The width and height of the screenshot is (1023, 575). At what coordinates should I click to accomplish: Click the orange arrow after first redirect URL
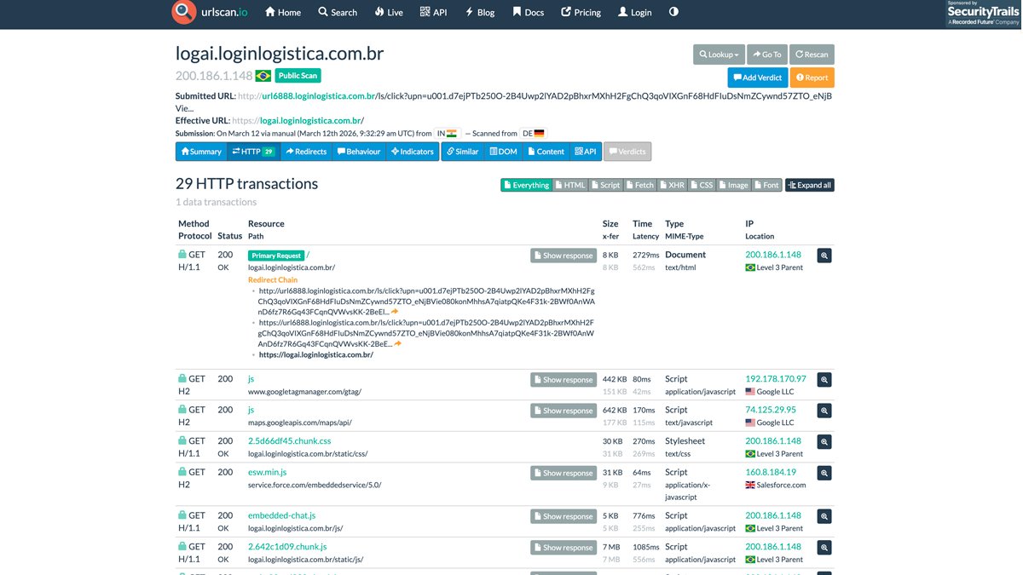[395, 312]
